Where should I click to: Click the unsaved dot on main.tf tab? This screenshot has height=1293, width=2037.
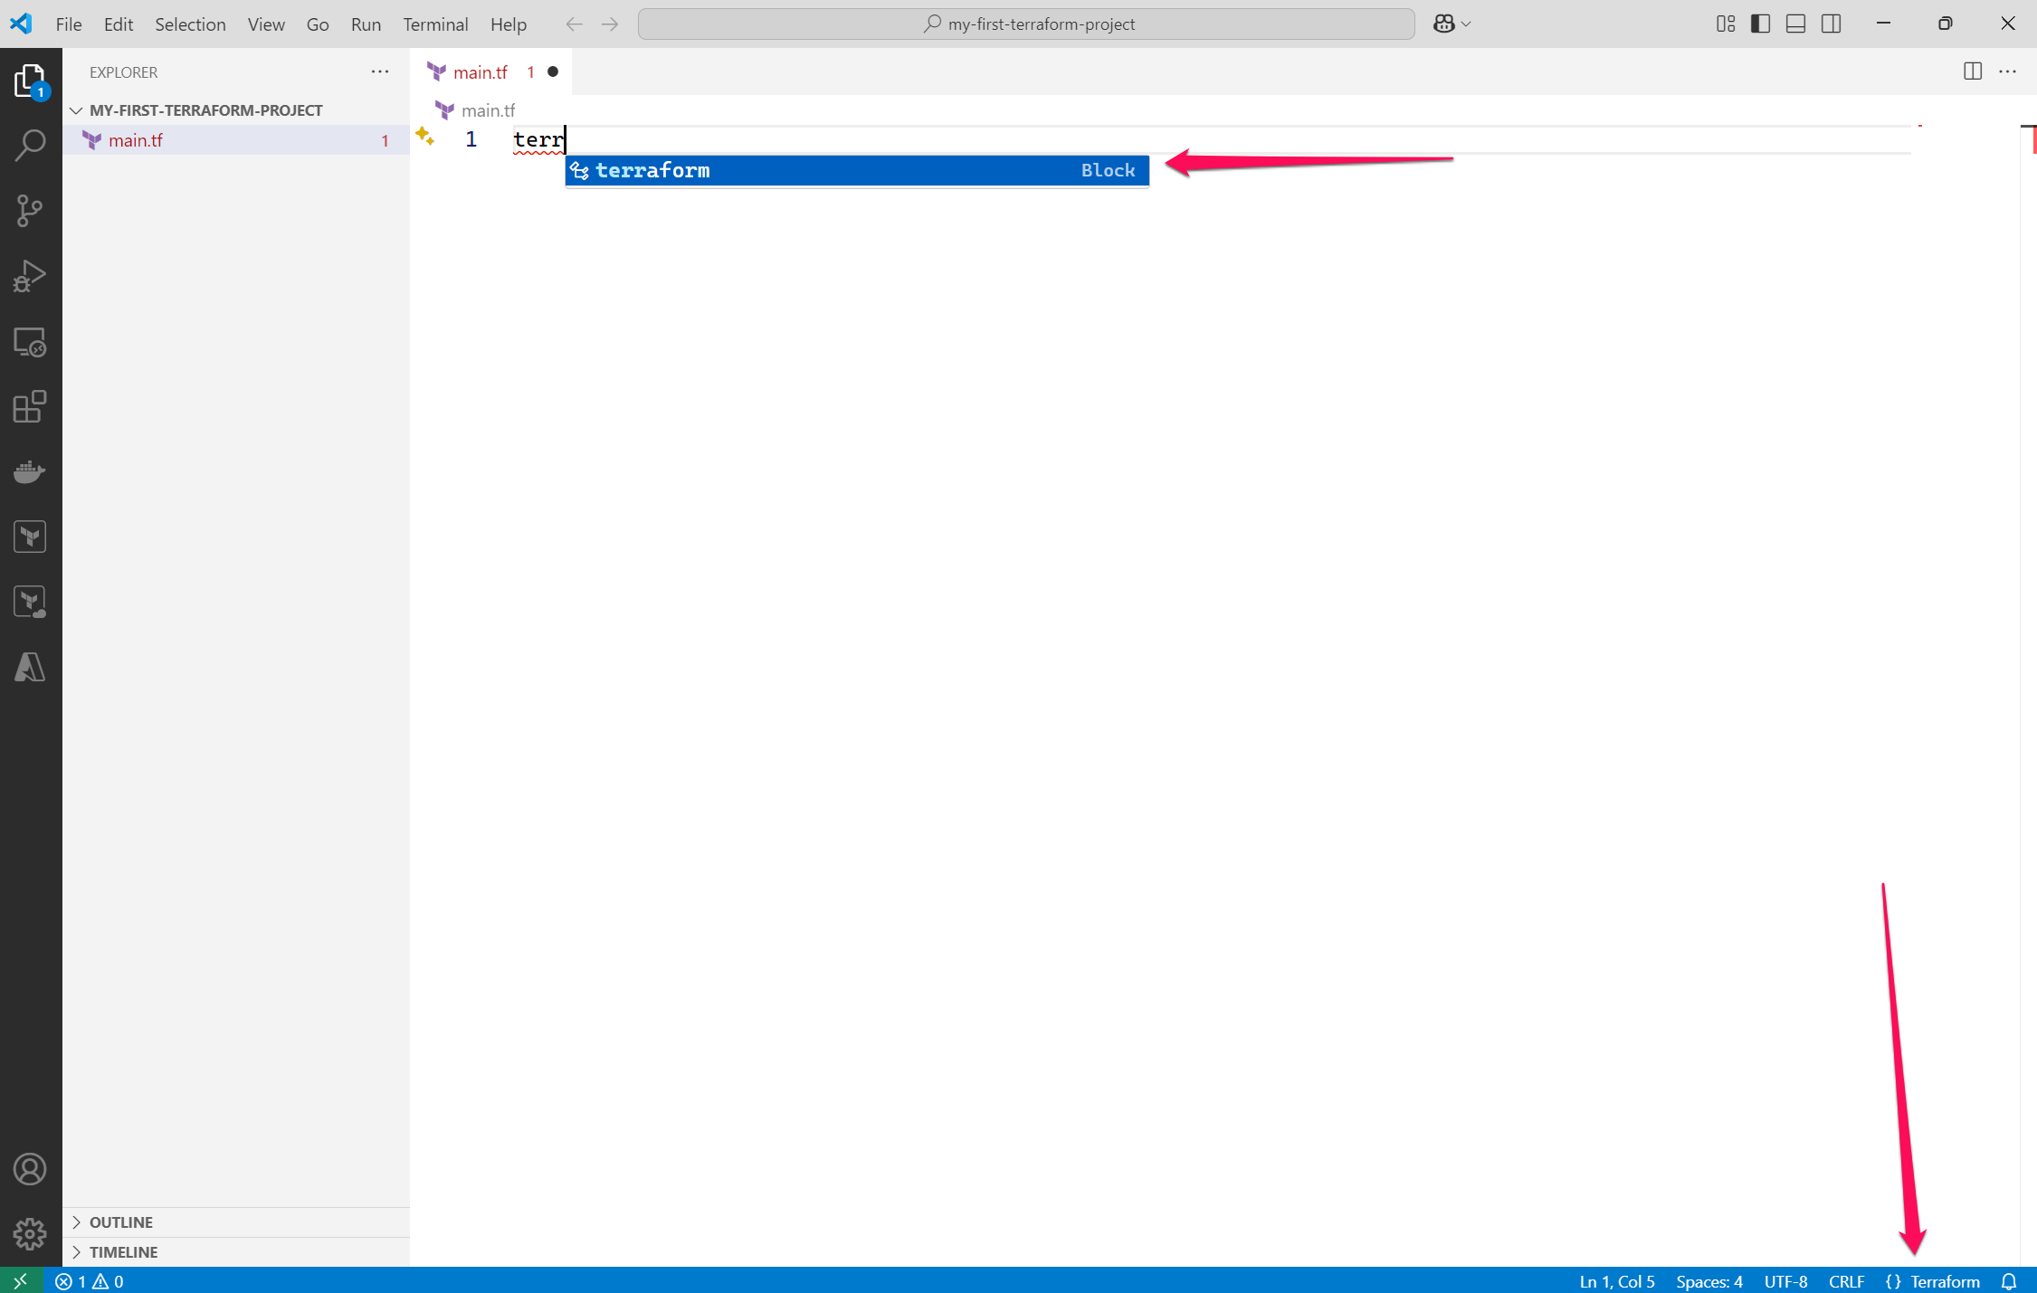pos(553,71)
